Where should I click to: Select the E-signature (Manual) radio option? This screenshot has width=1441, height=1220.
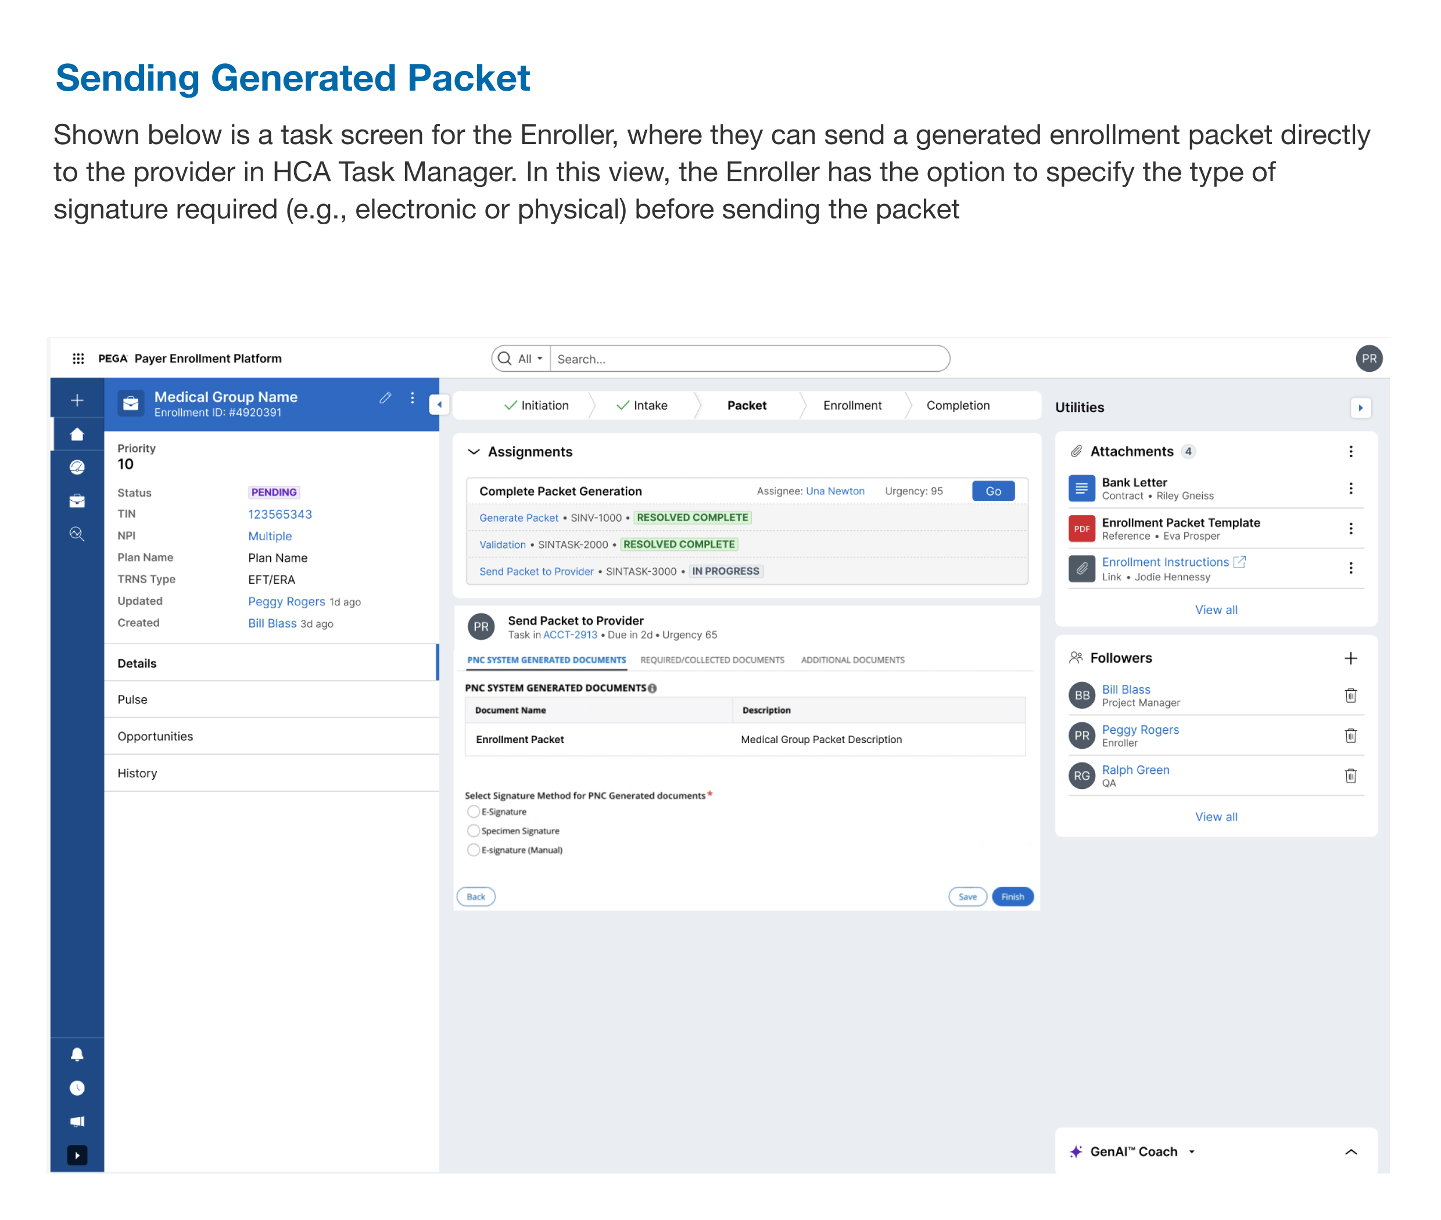tap(473, 850)
